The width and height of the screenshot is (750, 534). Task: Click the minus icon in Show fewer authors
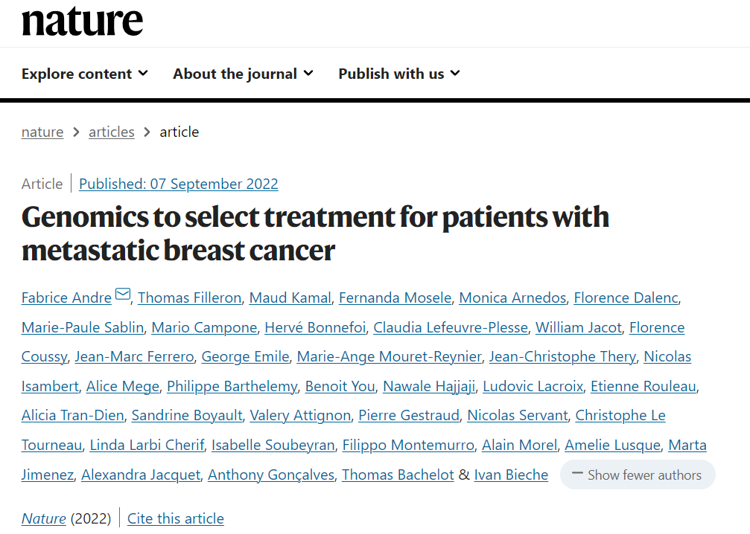[x=577, y=474]
